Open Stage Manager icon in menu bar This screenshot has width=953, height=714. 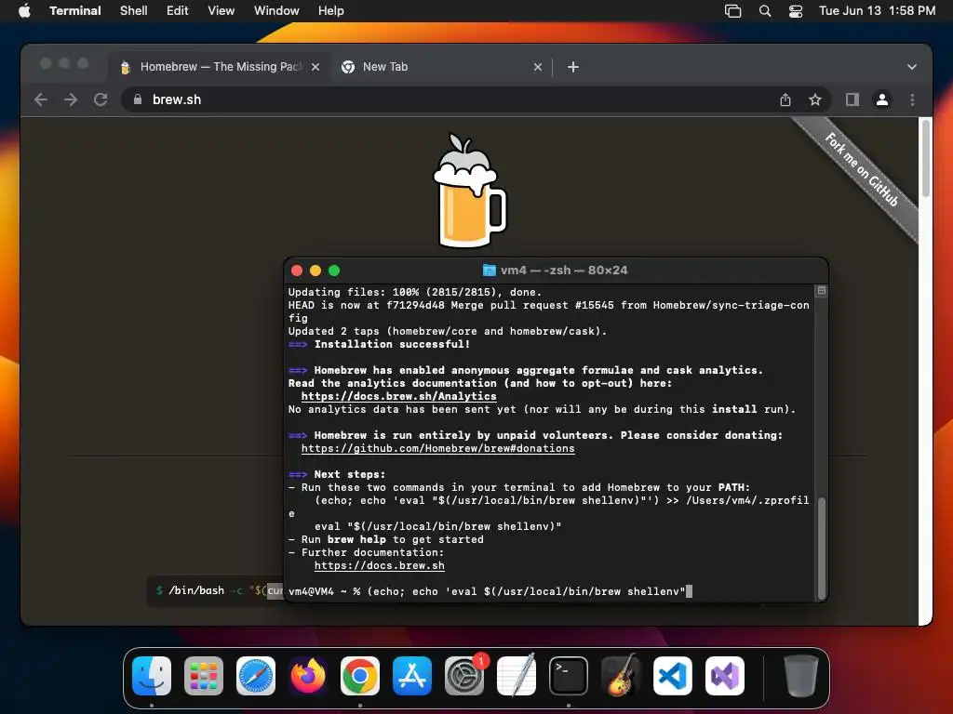tap(733, 11)
